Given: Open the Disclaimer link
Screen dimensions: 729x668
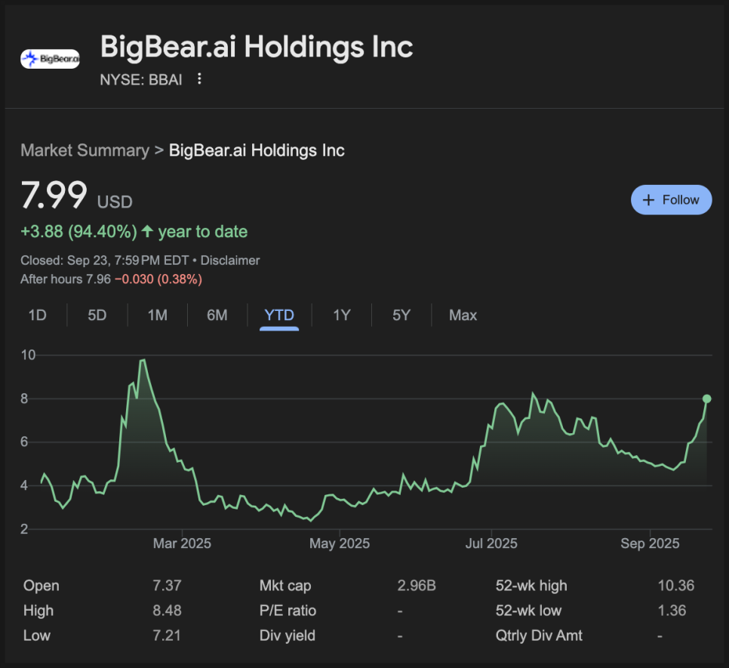Looking at the screenshot, I should [x=229, y=260].
